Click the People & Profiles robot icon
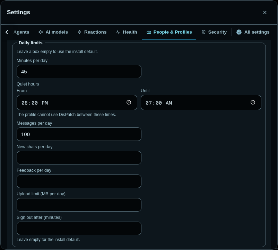 (149, 32)
